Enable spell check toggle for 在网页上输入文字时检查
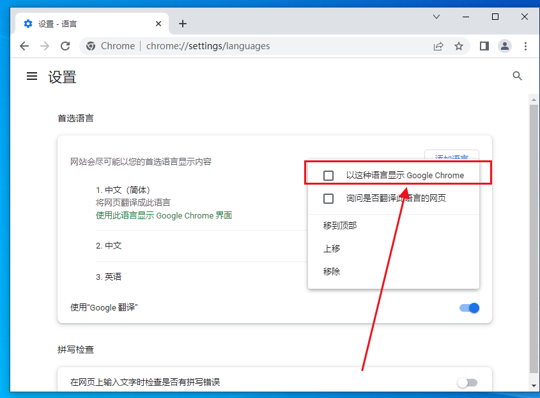The height and width of the screenshot is (398, 540). click(x=467, y=383)
